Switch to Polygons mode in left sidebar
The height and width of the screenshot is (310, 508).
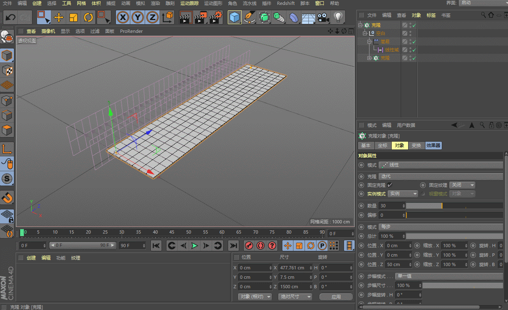pos(7,131)
